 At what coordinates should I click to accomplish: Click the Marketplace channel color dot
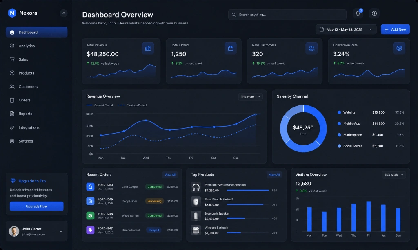click(339, 135)
